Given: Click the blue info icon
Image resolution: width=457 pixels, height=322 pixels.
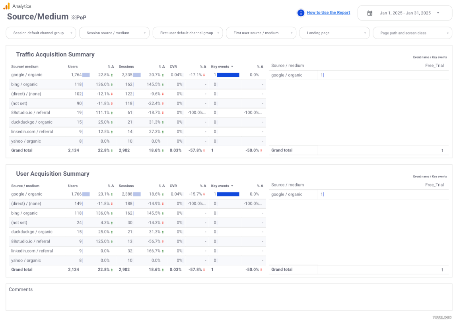Looking at the screenshot, I should point(301,13).
